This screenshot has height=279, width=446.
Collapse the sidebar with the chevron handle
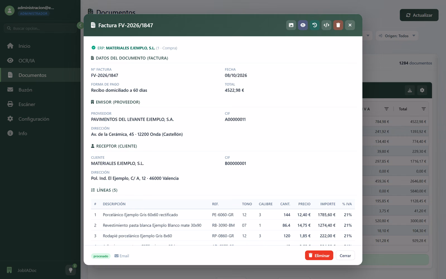point(80,26)
